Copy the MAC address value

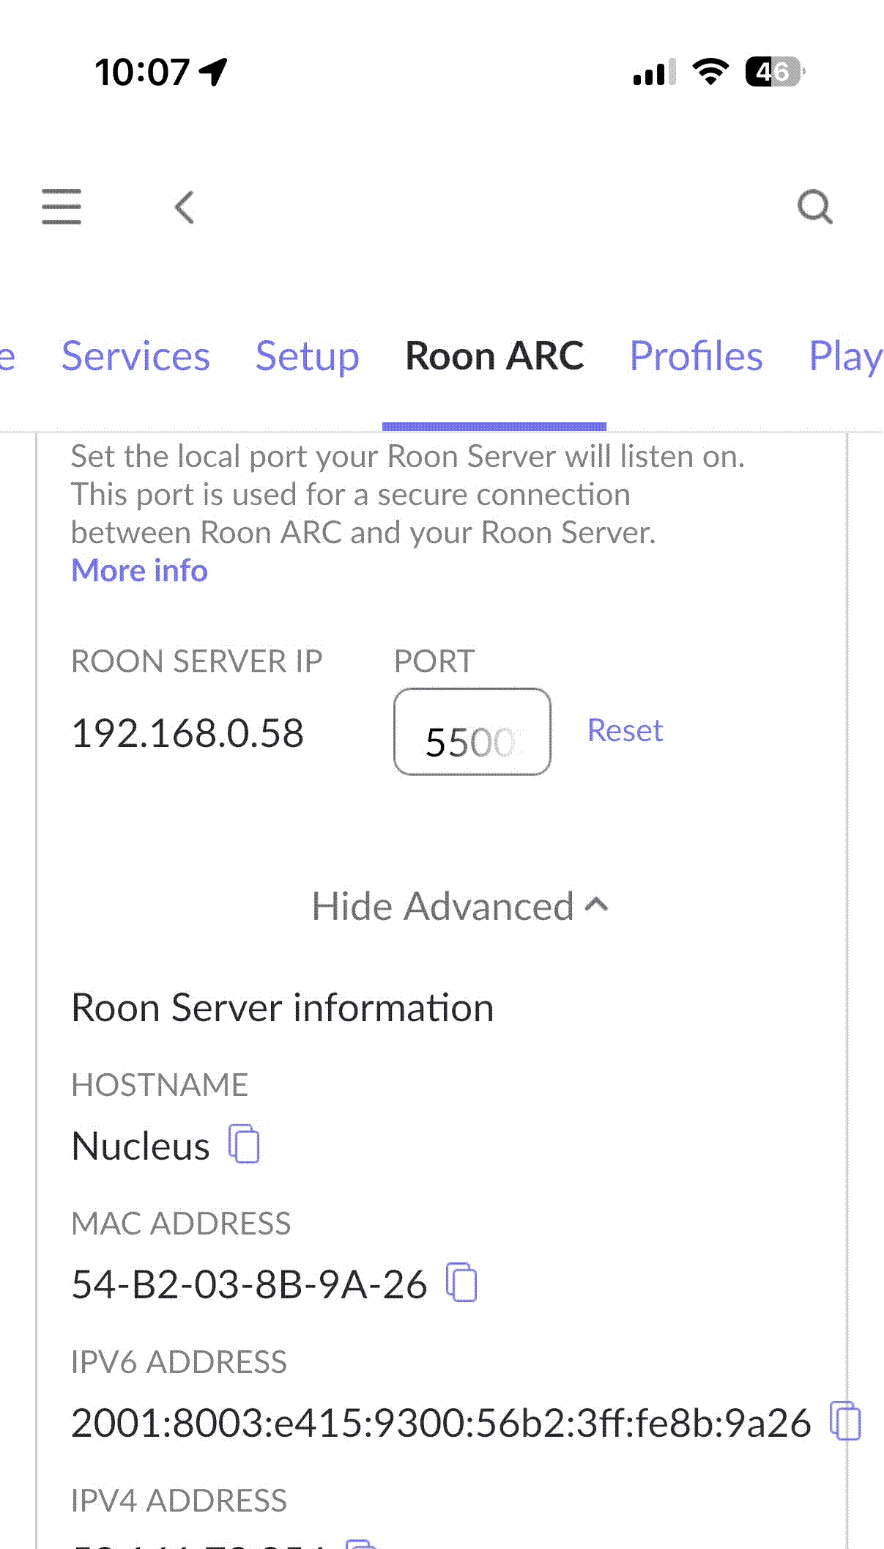pos(462,1283)
